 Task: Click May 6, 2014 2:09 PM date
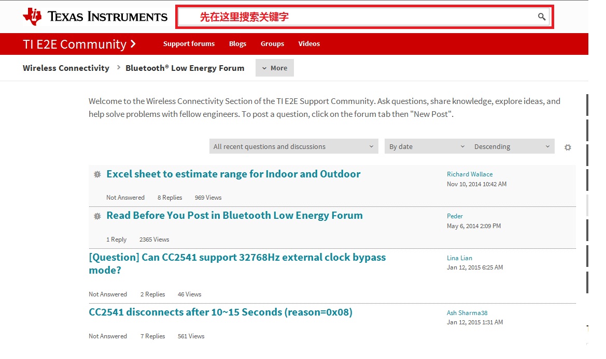pyautogui.click(x=474, y=226)
